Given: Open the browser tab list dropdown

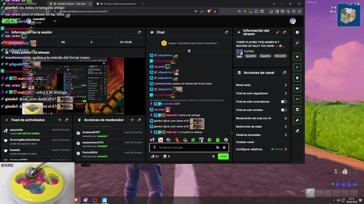Looking at the screenshot, I should 274,4.
